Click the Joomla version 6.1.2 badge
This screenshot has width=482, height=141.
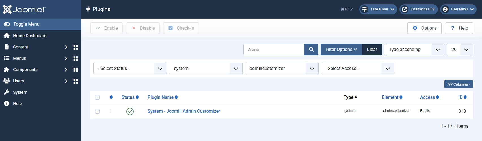pos(347,9)
